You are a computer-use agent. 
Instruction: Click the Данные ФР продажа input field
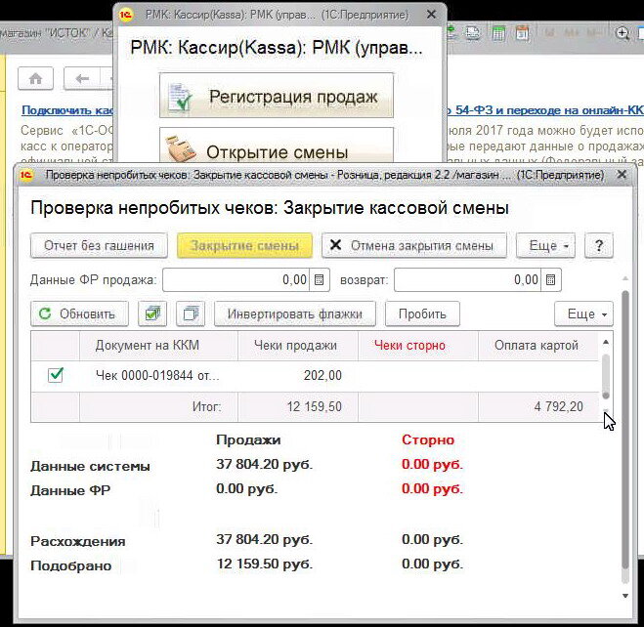click(236, 280)
